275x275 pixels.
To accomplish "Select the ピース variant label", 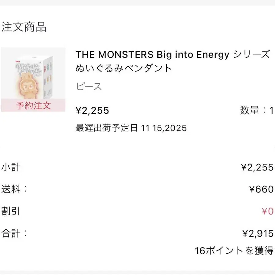I will pyautogui.click(x=89, y=86).
